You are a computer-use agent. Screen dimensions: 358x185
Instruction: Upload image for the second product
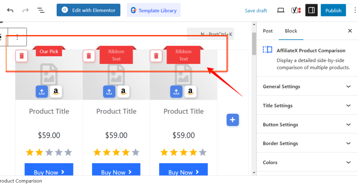click(x=109, y=91)
